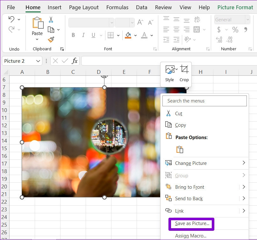Click the Fill Color paint bucket
257x240 pixels.
(x=128, y=35)
